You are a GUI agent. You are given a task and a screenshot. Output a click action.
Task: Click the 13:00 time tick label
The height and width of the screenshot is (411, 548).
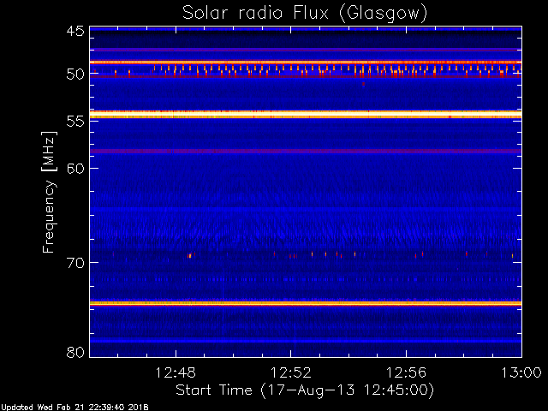pos(521,372)
